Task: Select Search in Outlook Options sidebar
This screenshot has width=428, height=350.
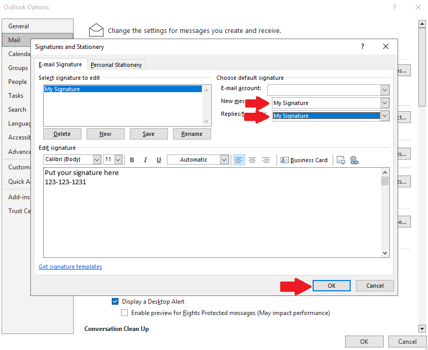Action: coord(16,110)
